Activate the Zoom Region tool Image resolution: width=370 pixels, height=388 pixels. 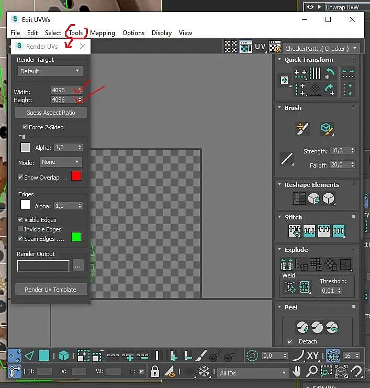coord(327,371)
